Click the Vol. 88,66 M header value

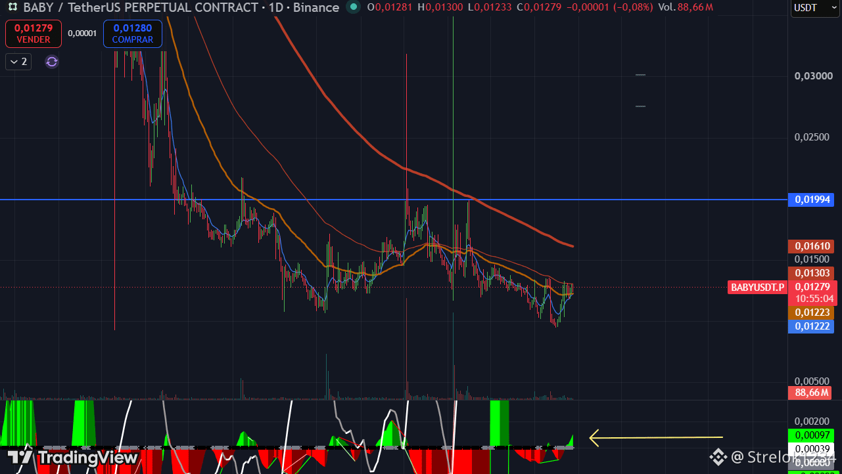(686, 8)
